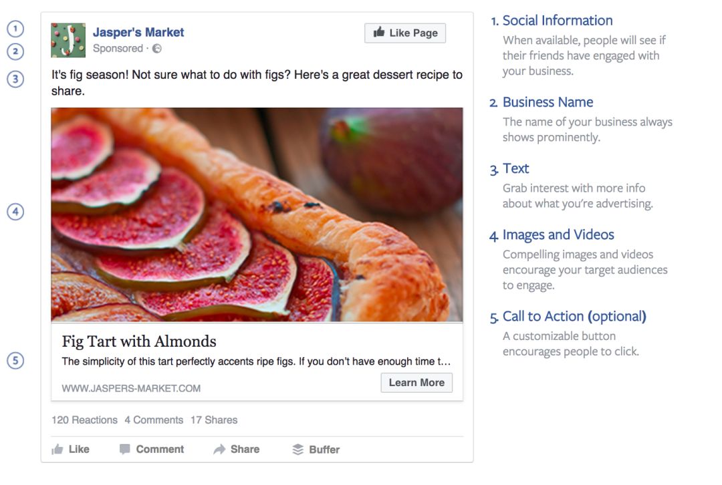Click the Buffer stacked layers icon
The image size is (722, 485).
click(x=298, y=450)
